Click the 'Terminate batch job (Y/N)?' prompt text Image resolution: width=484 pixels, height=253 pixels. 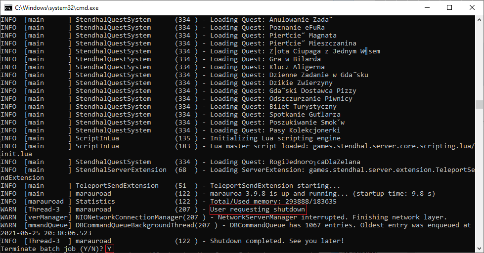pos(52,249)
